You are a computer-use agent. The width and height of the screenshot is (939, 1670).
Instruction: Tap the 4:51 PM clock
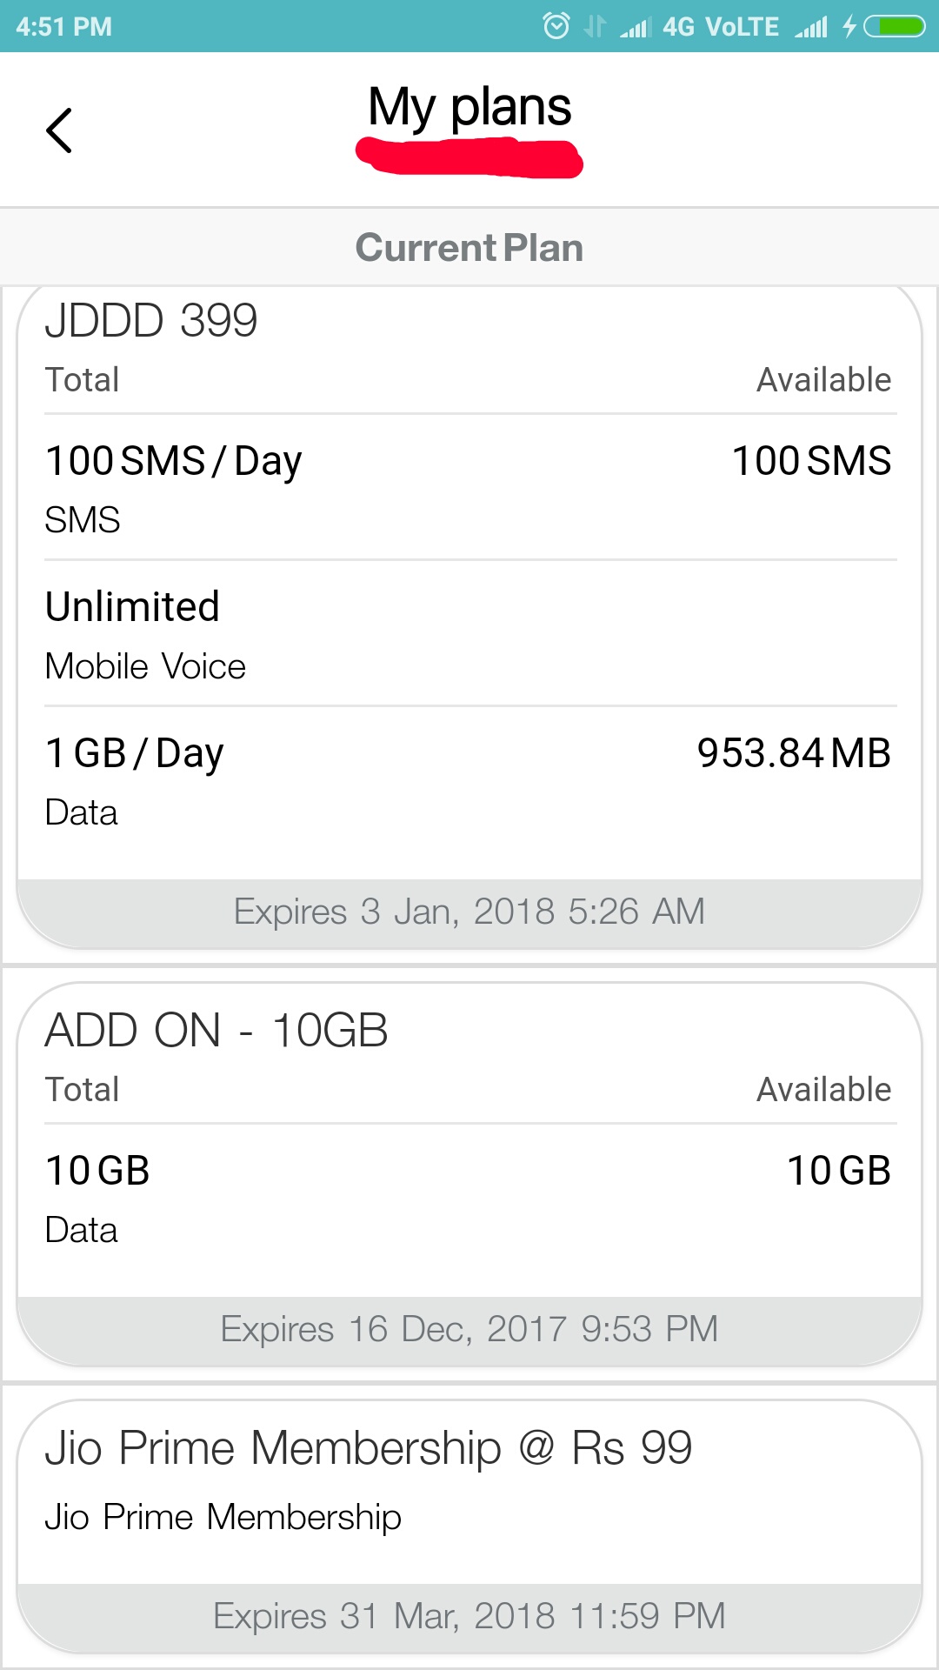(63, 27)
